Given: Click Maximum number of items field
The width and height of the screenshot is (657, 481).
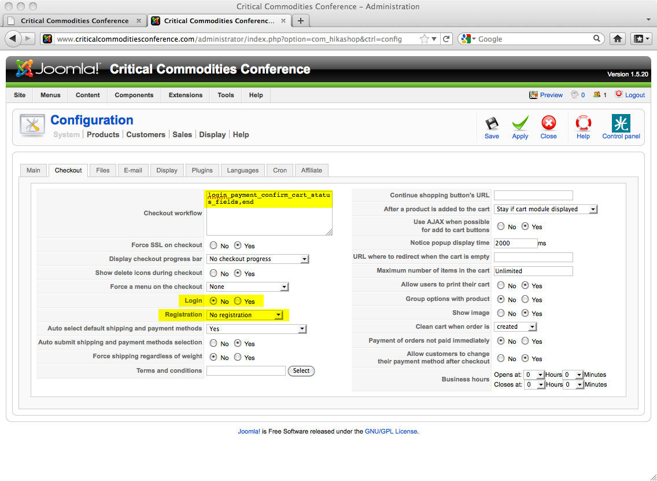Looking at the screenshot, I should coord(533,271).
